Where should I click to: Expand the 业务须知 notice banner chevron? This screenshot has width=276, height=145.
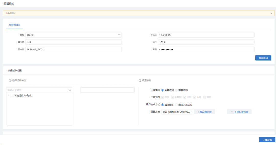point(271,13)
